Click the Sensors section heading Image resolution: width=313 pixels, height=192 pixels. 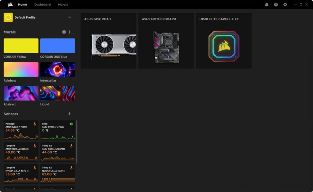click(11, 114)
